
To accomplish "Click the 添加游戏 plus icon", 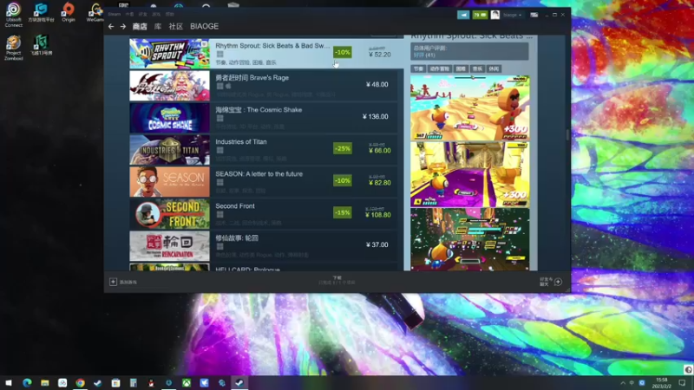I will click(114, 283).
